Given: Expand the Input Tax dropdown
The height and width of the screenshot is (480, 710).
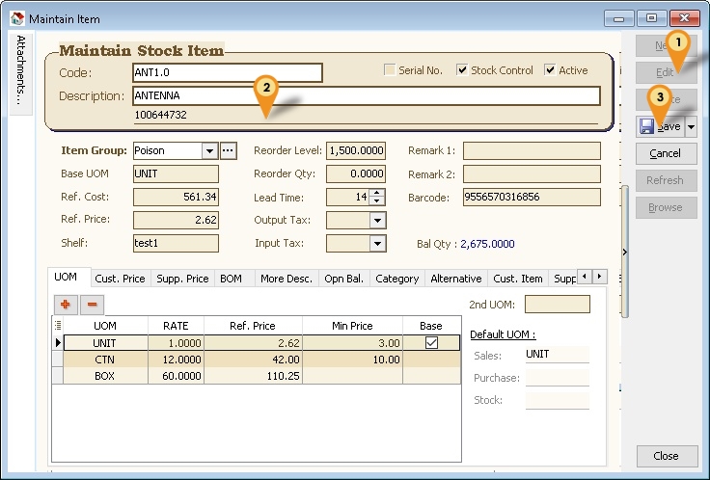Looking at the screenshot, I should point(377,244).
